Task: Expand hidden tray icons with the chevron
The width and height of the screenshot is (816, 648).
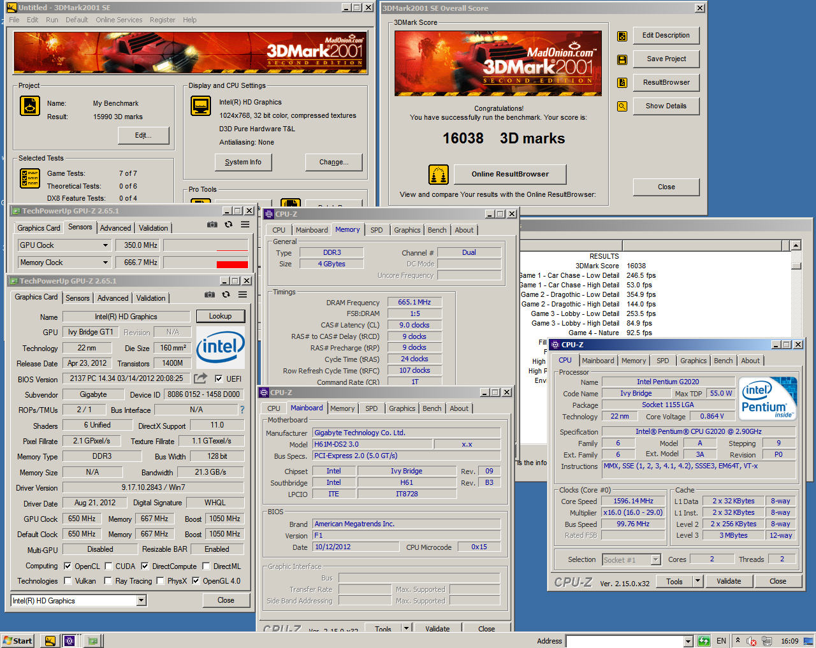Action: click(x=738, y=640)
